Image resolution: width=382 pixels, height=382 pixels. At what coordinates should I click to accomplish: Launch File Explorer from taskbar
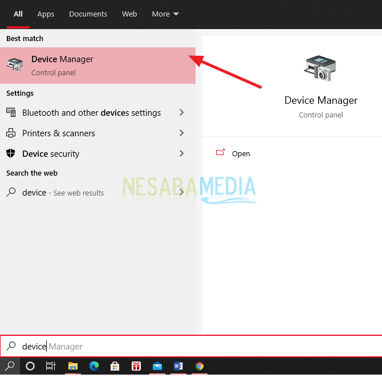click(73, 366)
